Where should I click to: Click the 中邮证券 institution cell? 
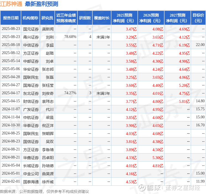(31, 61)
